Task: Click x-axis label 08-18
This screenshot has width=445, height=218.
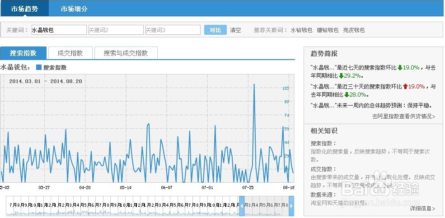Action: [x=288, y=187]
